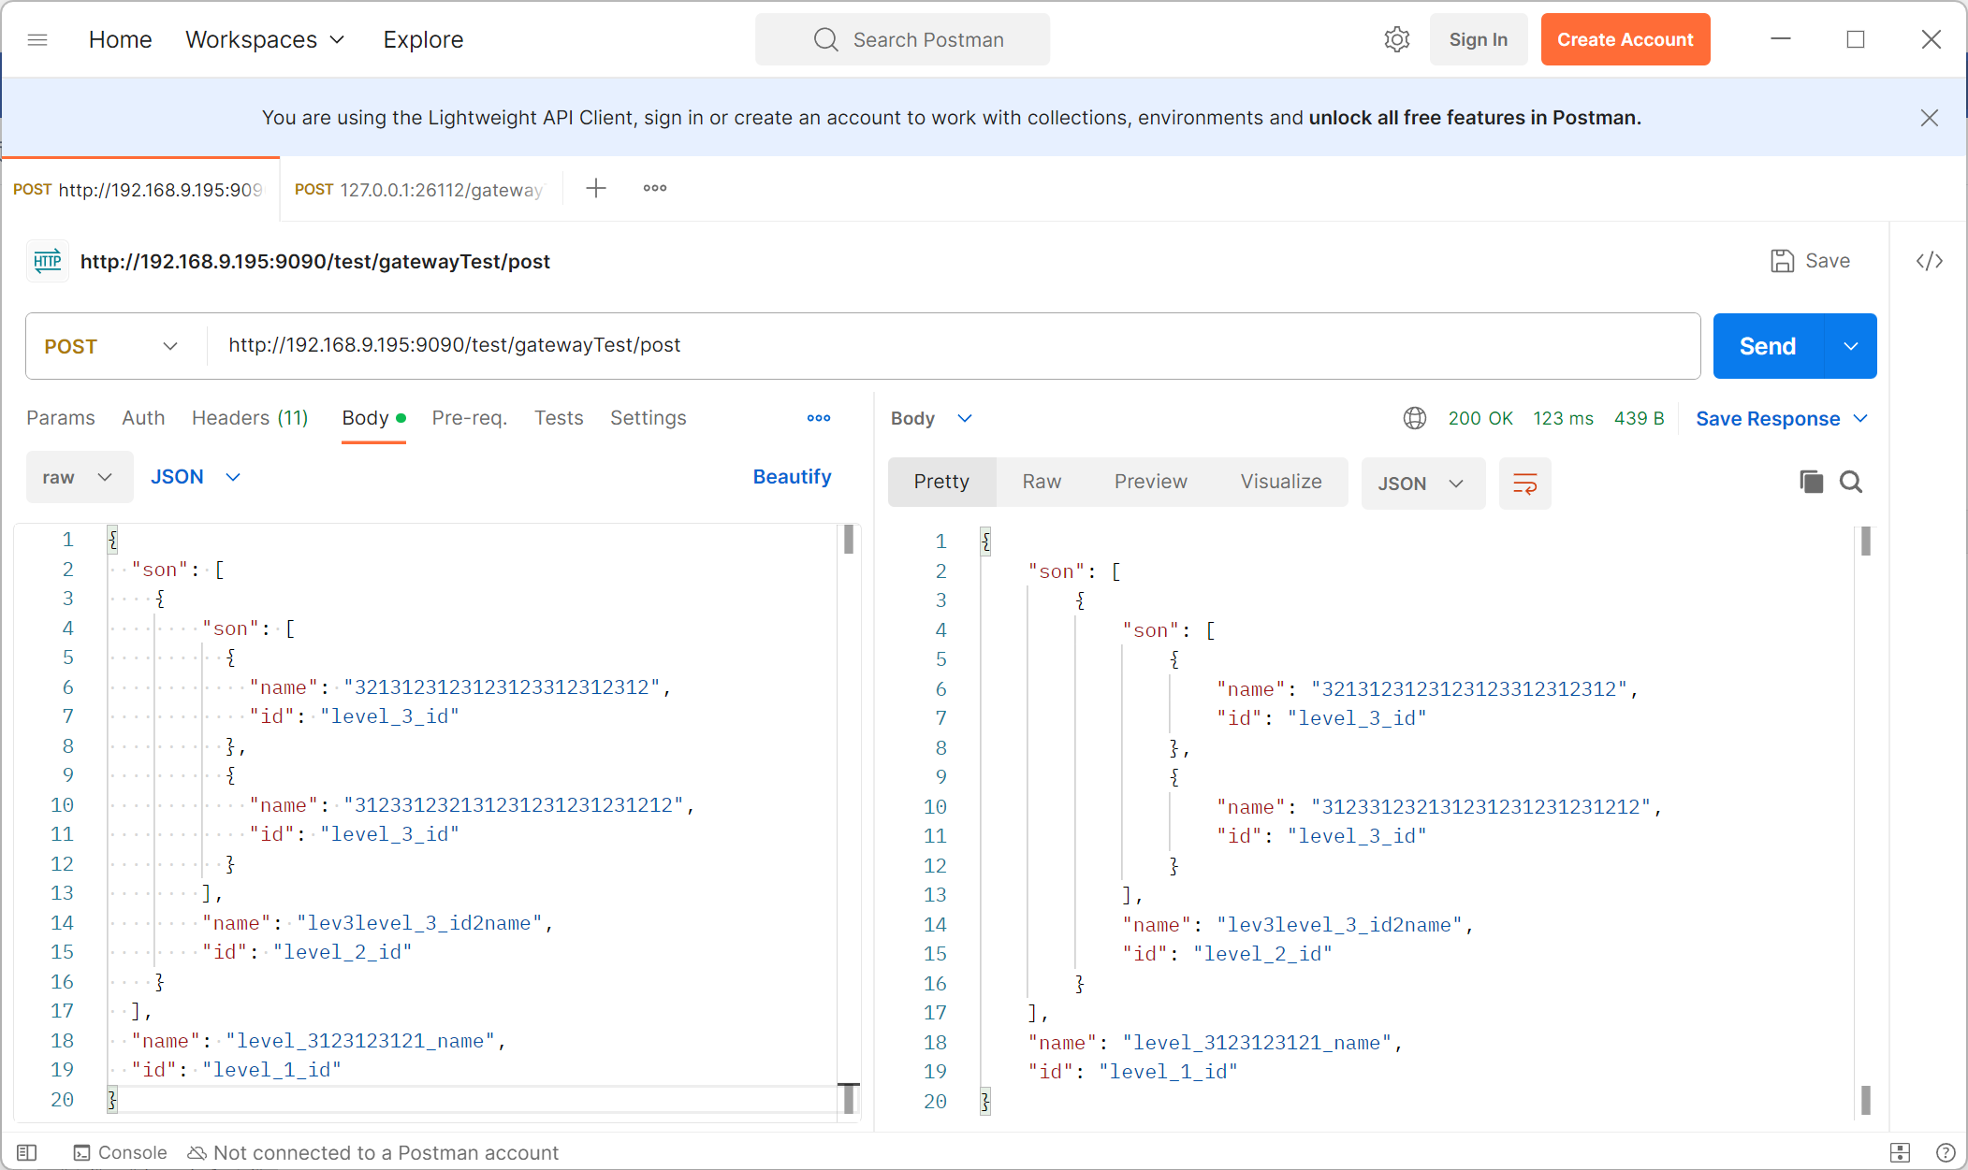Click the network globe icon
1968x1170 pixels.
tap(1414, 418)
